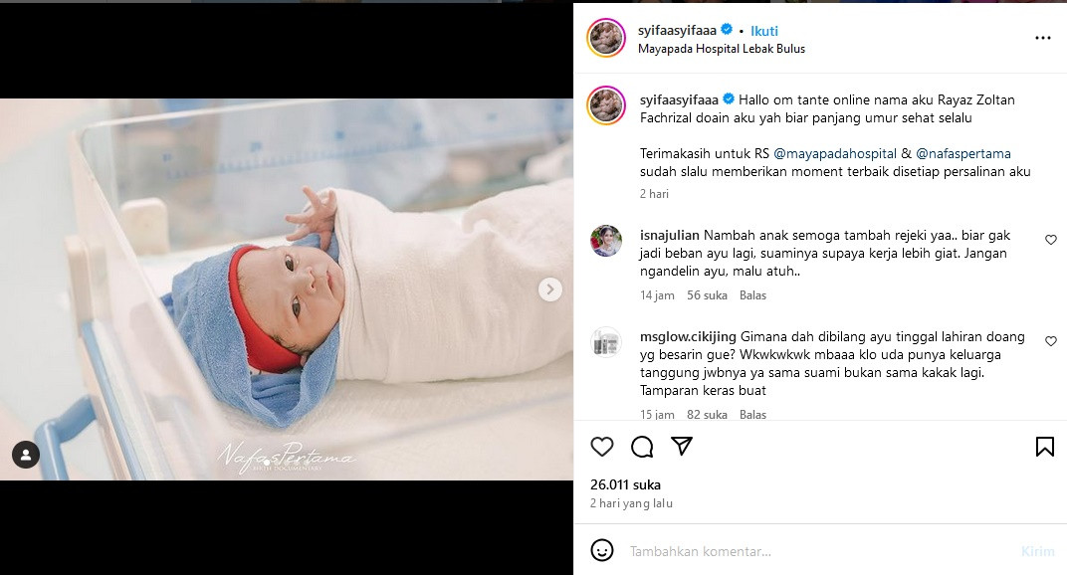View the 56 suka on isnajulian's comment
The image size is (1067, 575).
tap(707, 295)
